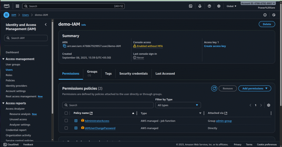Open the Filter by Type dropdown

tap(178, 105)
